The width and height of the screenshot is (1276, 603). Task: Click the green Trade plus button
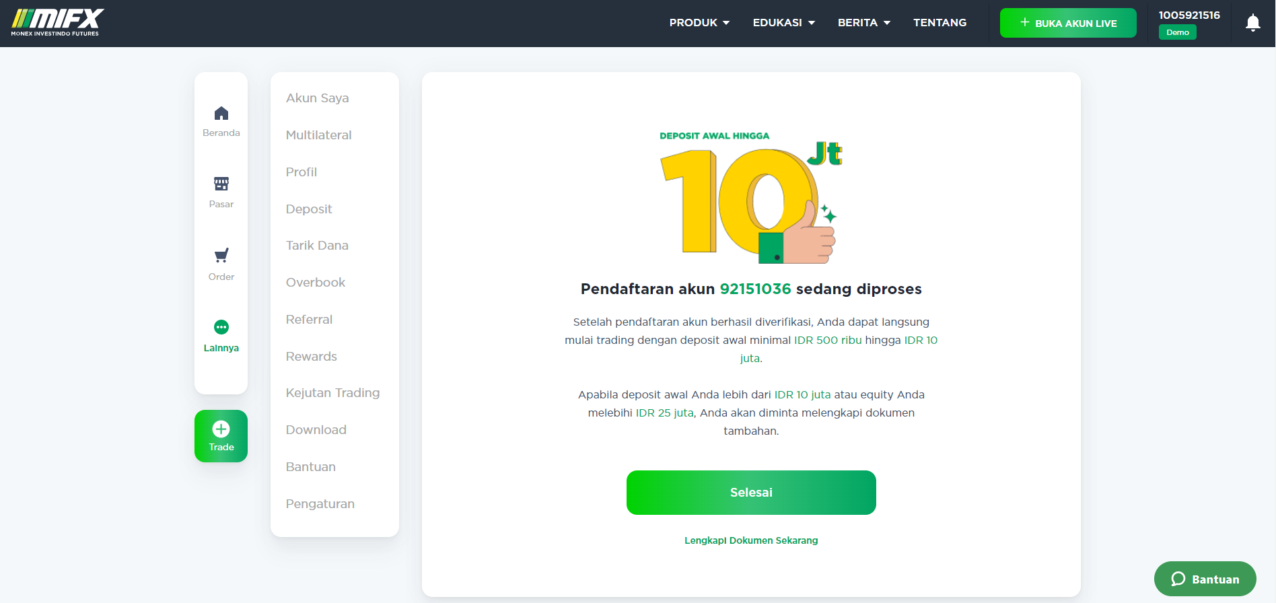coord(221,436)
